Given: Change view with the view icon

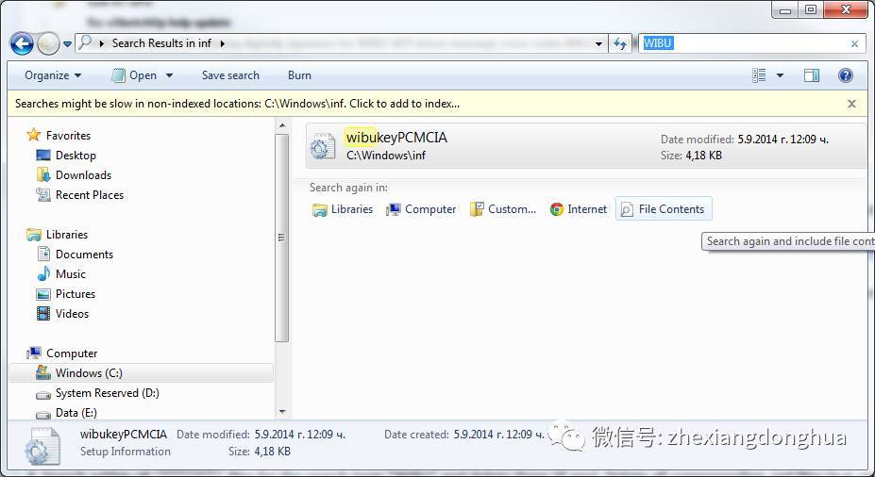Looking at the screenshot, I should pos(759,75).
